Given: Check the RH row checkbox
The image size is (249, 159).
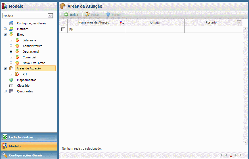Looking at the screenshot, I should click(63, 29).
